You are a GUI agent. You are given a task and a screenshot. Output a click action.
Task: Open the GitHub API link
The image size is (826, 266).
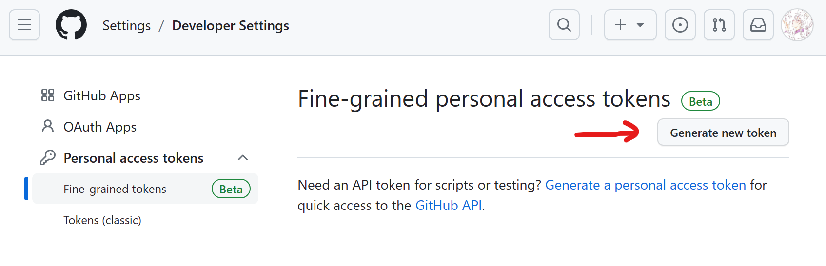[449, 206]
